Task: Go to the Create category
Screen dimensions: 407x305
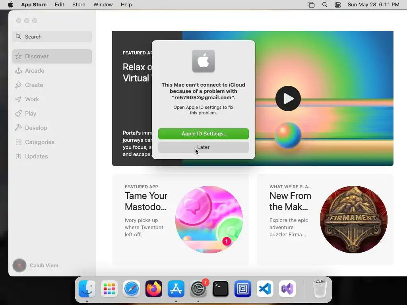Action: point(52,85)
